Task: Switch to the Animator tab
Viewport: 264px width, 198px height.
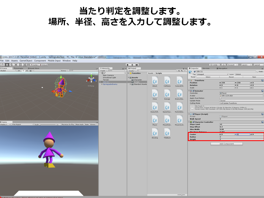Action: click(x=19, y=68)
